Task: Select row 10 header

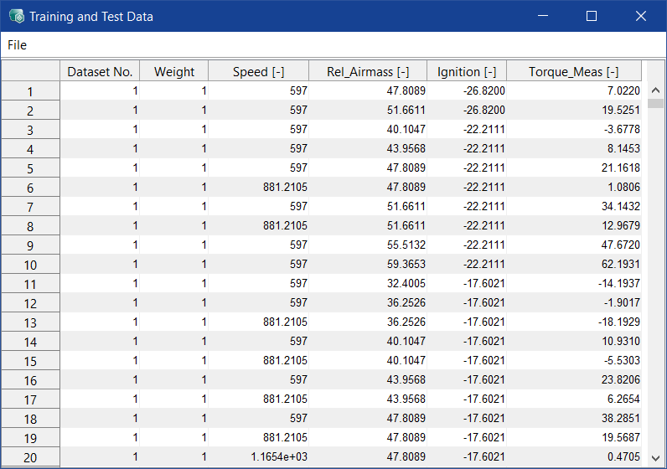Action: (x=30, y=265)
